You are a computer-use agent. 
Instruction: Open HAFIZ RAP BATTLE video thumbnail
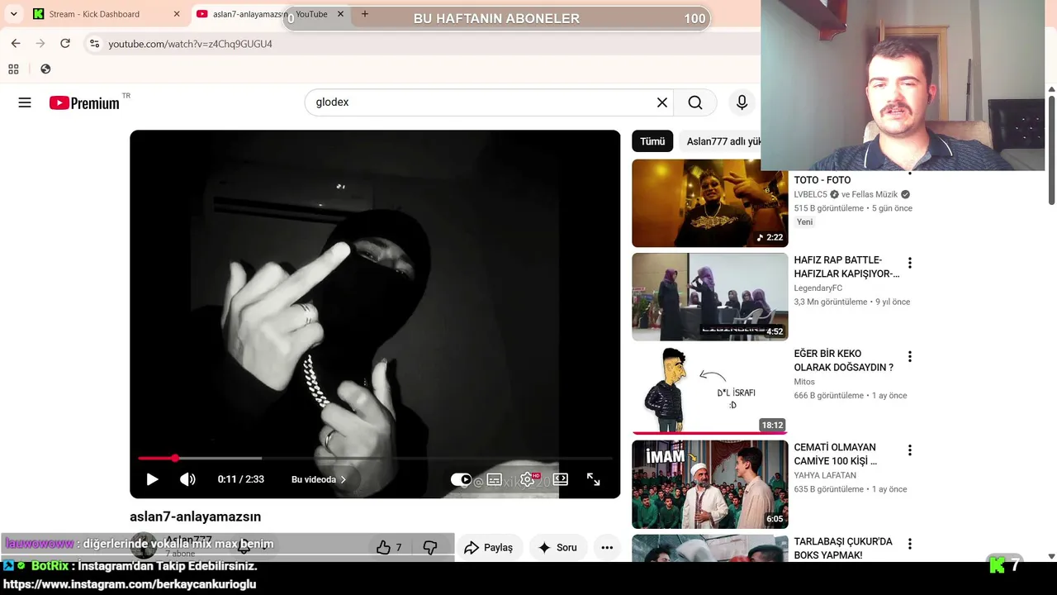click(710, 297)
